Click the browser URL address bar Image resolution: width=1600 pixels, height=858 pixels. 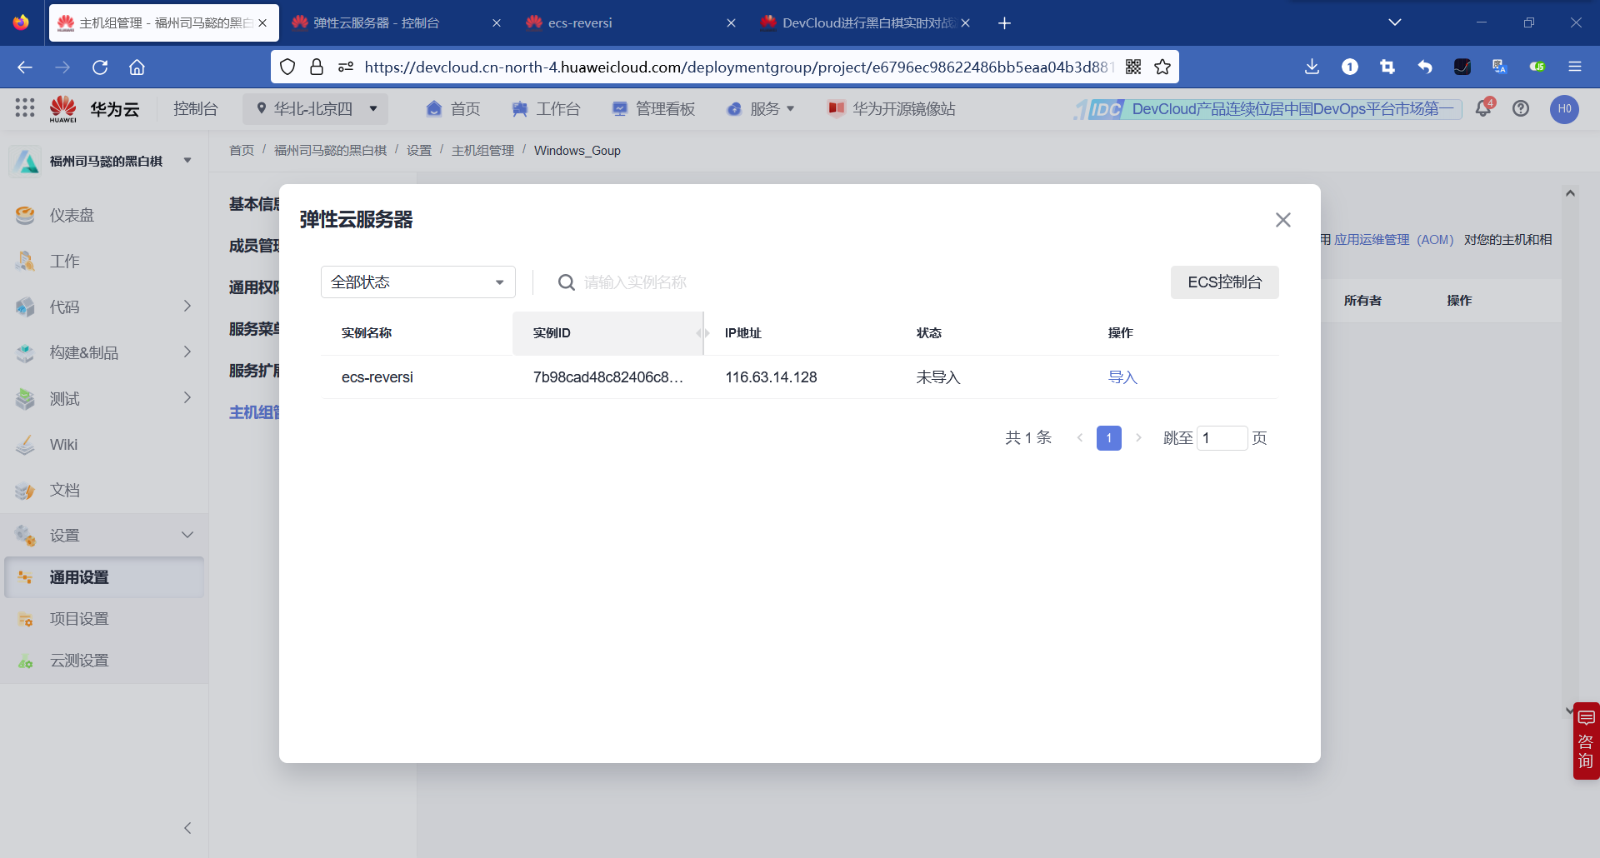(x=737, y=67)
